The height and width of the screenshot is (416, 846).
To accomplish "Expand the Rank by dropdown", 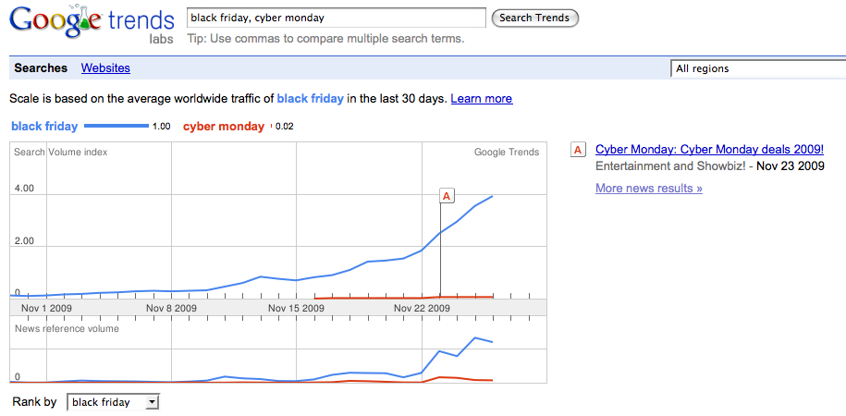I will tap(115, 402).
